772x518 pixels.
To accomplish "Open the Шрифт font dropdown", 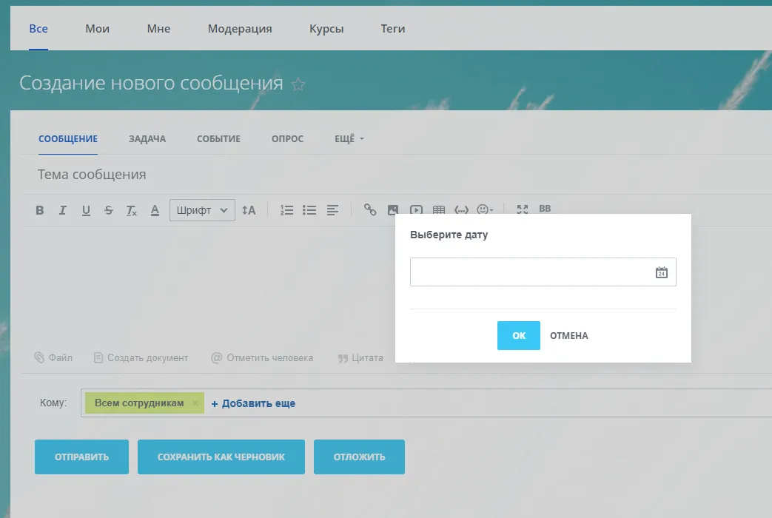I will pos(202,210).
